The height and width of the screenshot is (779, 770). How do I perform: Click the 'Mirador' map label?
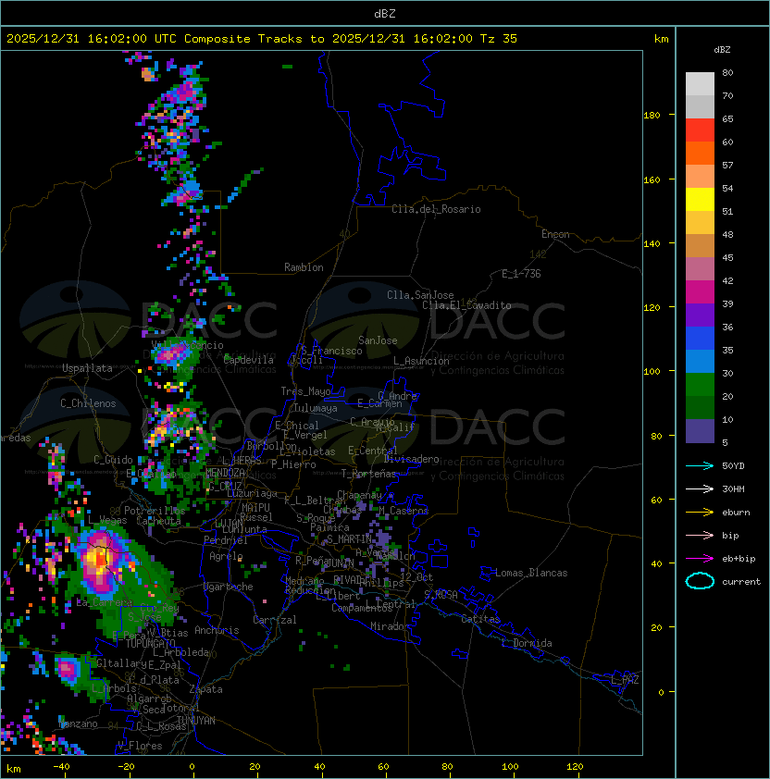click(x=391, y=626)
